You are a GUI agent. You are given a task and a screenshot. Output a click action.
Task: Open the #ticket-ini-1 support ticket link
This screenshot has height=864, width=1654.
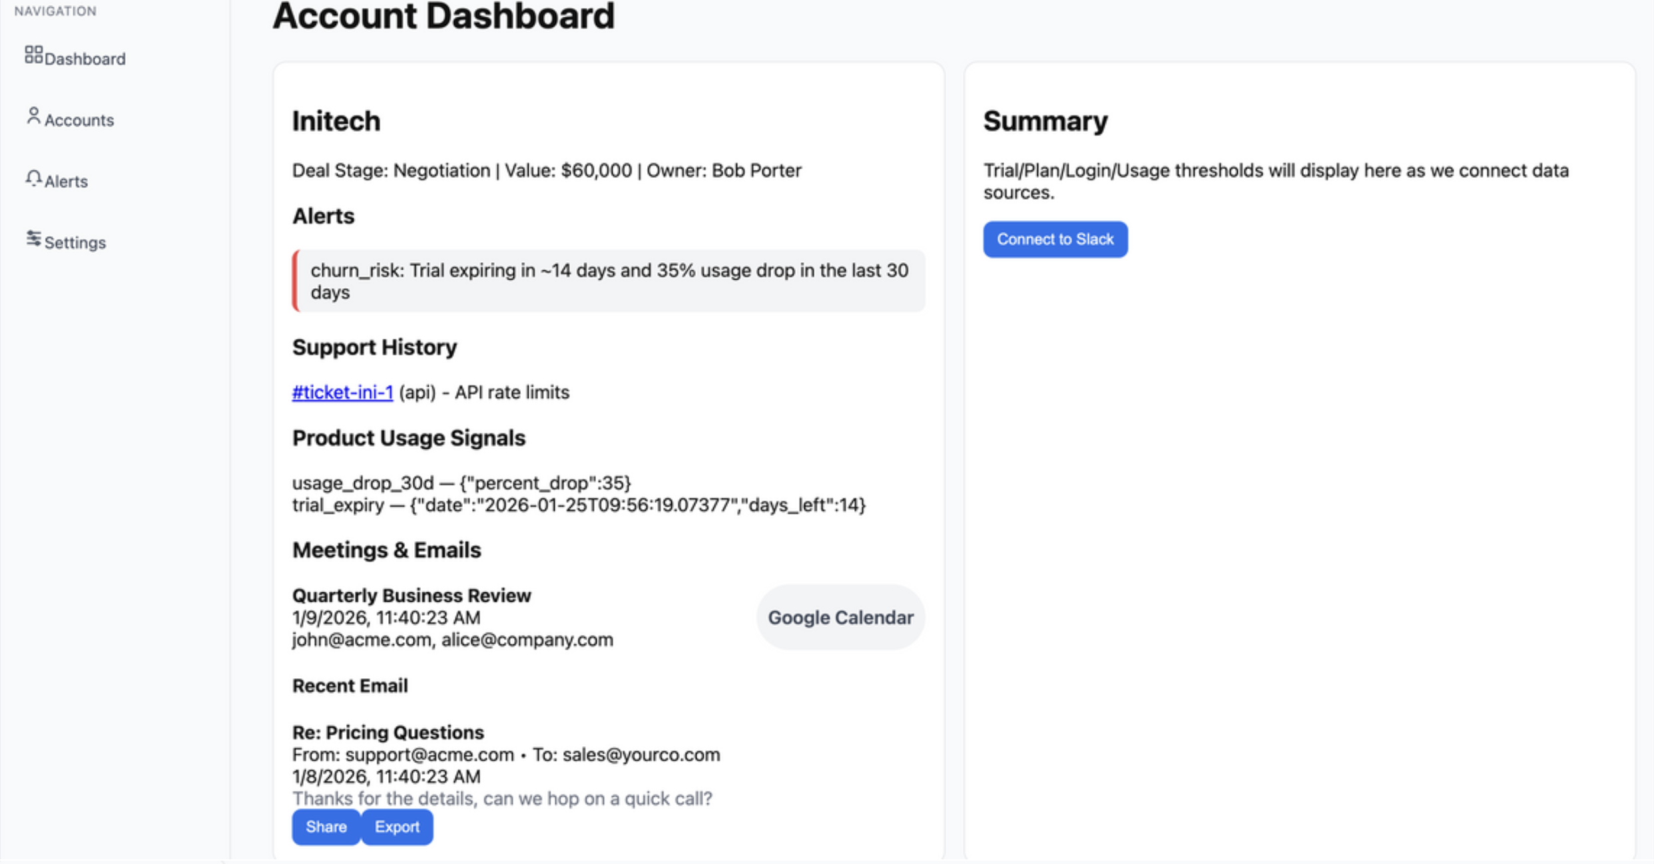click(342, 393)
